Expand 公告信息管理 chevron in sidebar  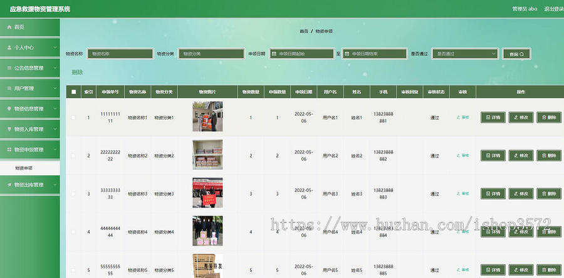pyautogui.click(x=55, y=68)
